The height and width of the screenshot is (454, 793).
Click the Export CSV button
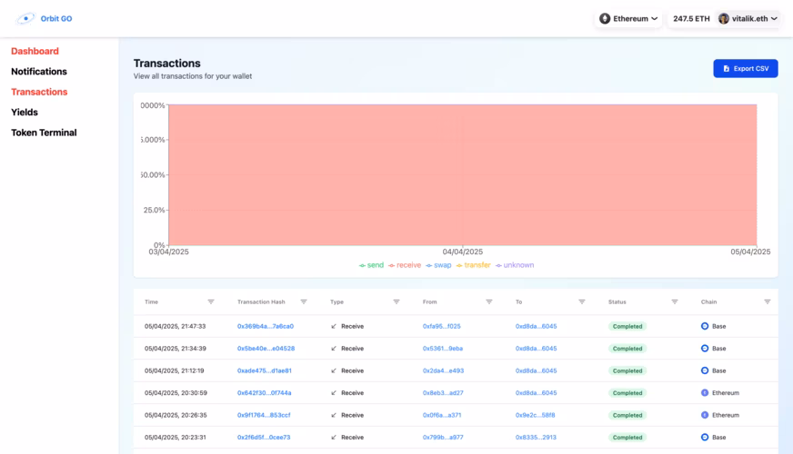pos(746,69)
